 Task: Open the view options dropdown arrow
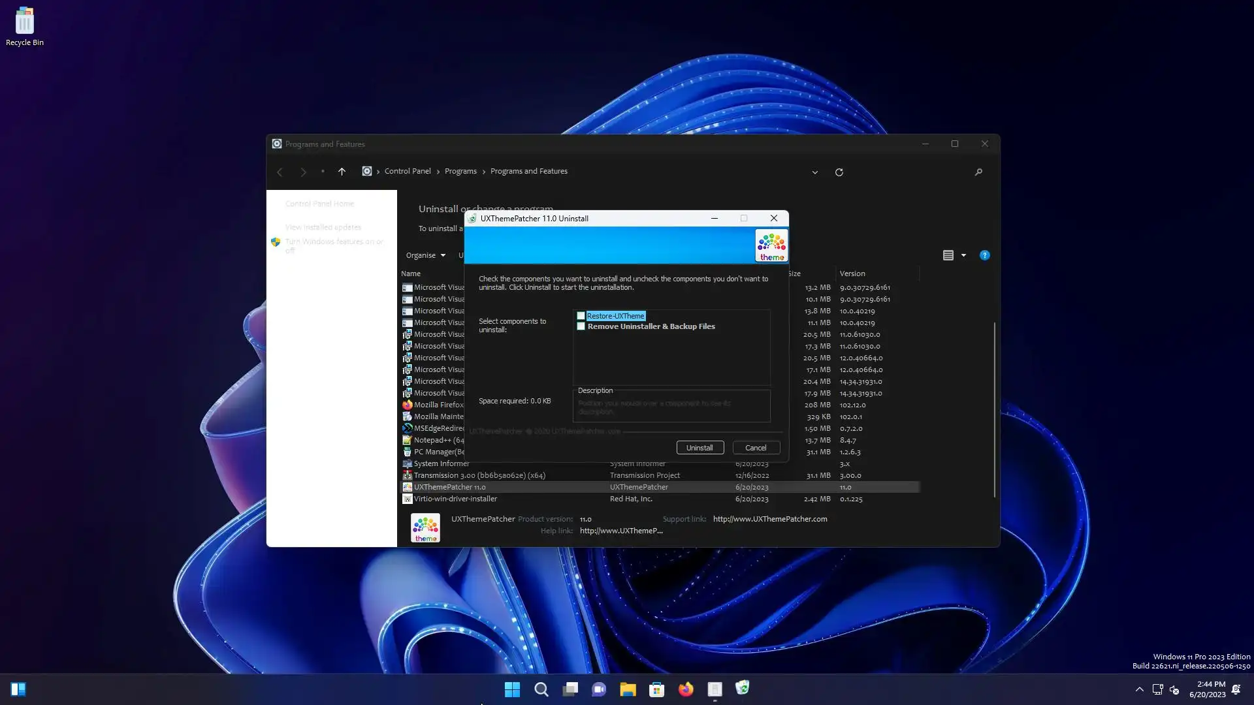pos(963,255)
